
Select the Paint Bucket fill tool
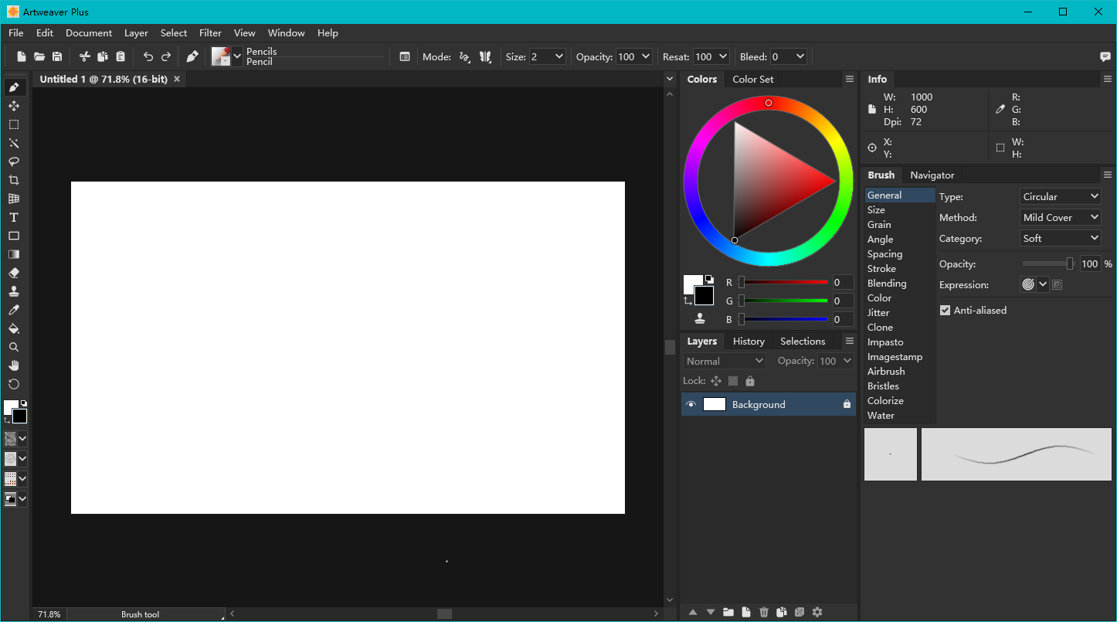[14, 328]
